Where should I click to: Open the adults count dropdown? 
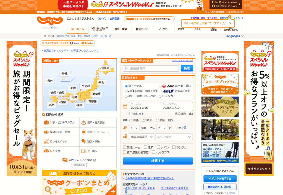pyautogui.click(x=162, y=128)
